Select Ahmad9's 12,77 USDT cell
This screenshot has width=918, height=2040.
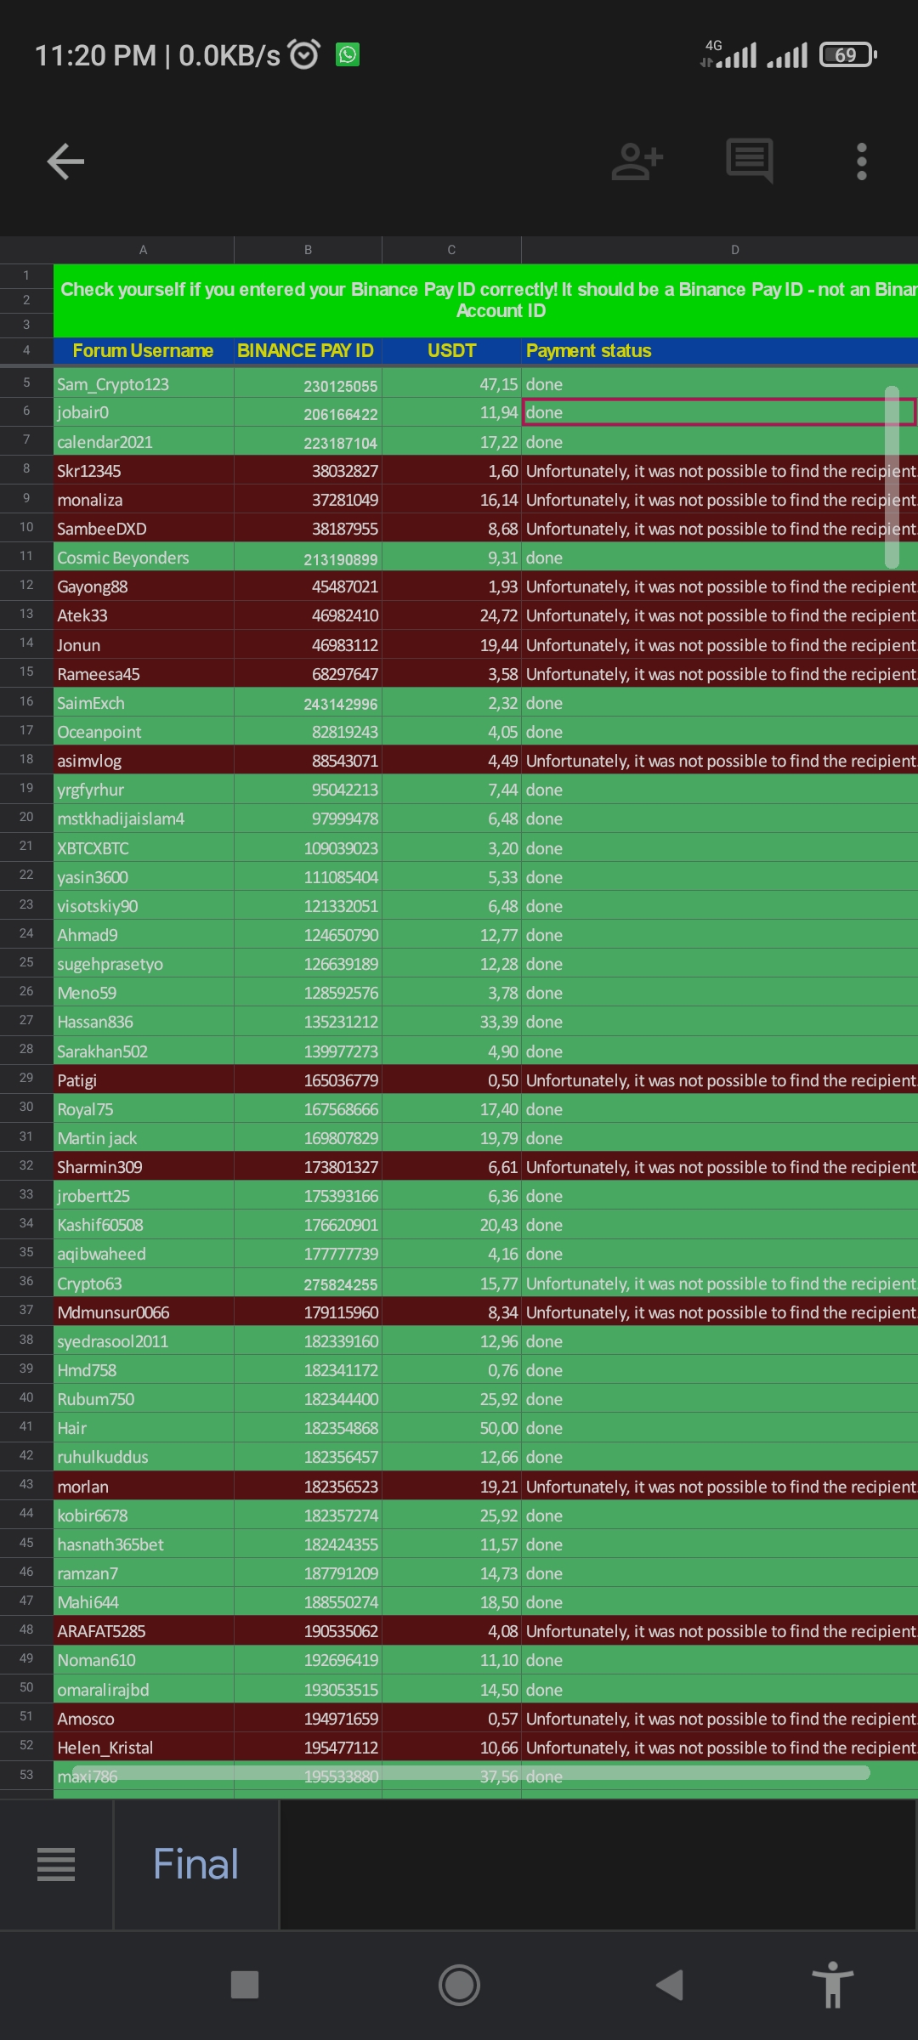point(451,935)
